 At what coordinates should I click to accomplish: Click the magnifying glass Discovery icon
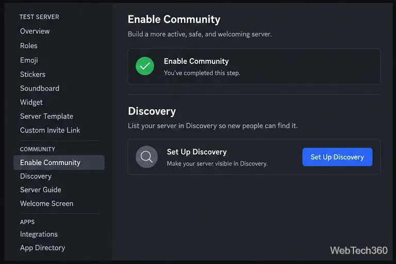point(147,157)
